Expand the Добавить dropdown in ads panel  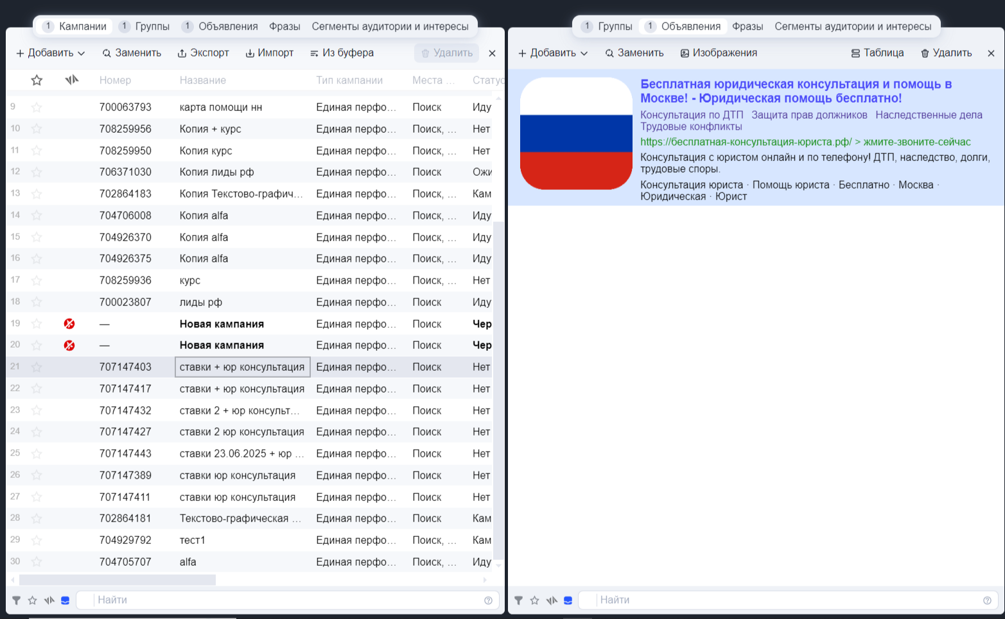(552, 53)
